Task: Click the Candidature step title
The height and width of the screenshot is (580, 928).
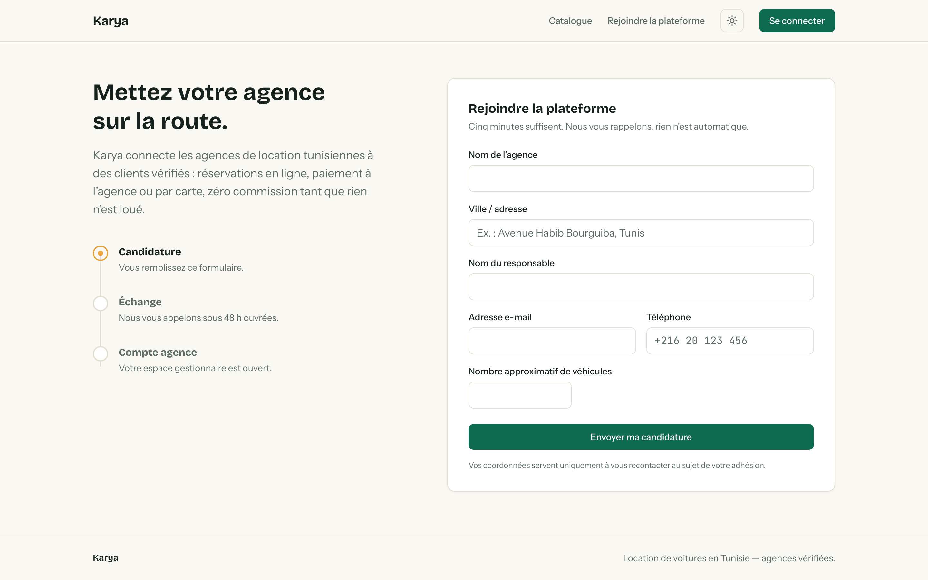Action: 150,252
